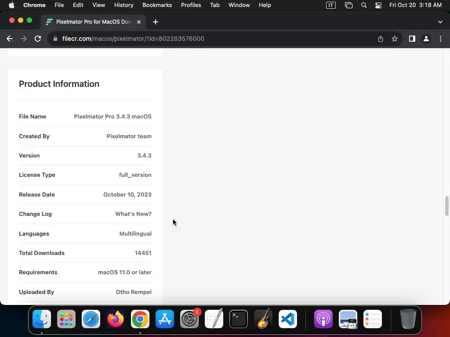Open Safari from the Dock
The image size is (450, 337).
click(91, 319)
